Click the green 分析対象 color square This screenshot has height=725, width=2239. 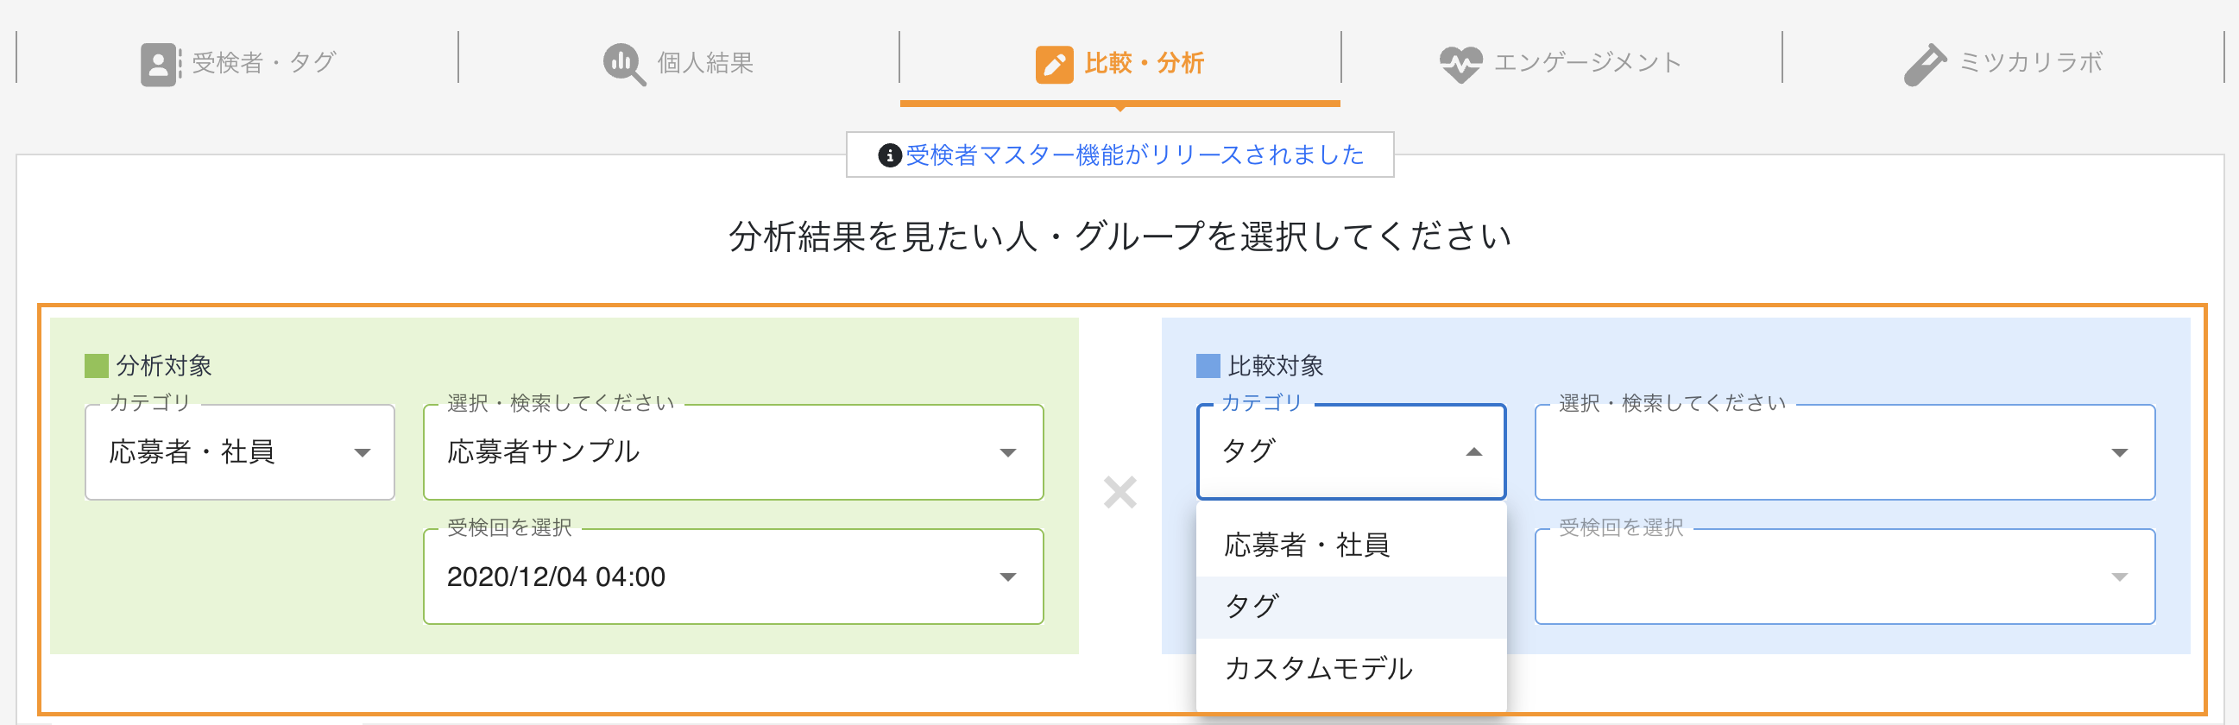(97, 366)
